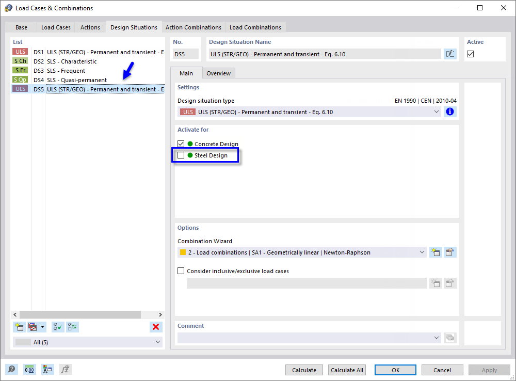The image size is (516, 381).
Task: Click the invert selection icon
Action: click(72, 327)
